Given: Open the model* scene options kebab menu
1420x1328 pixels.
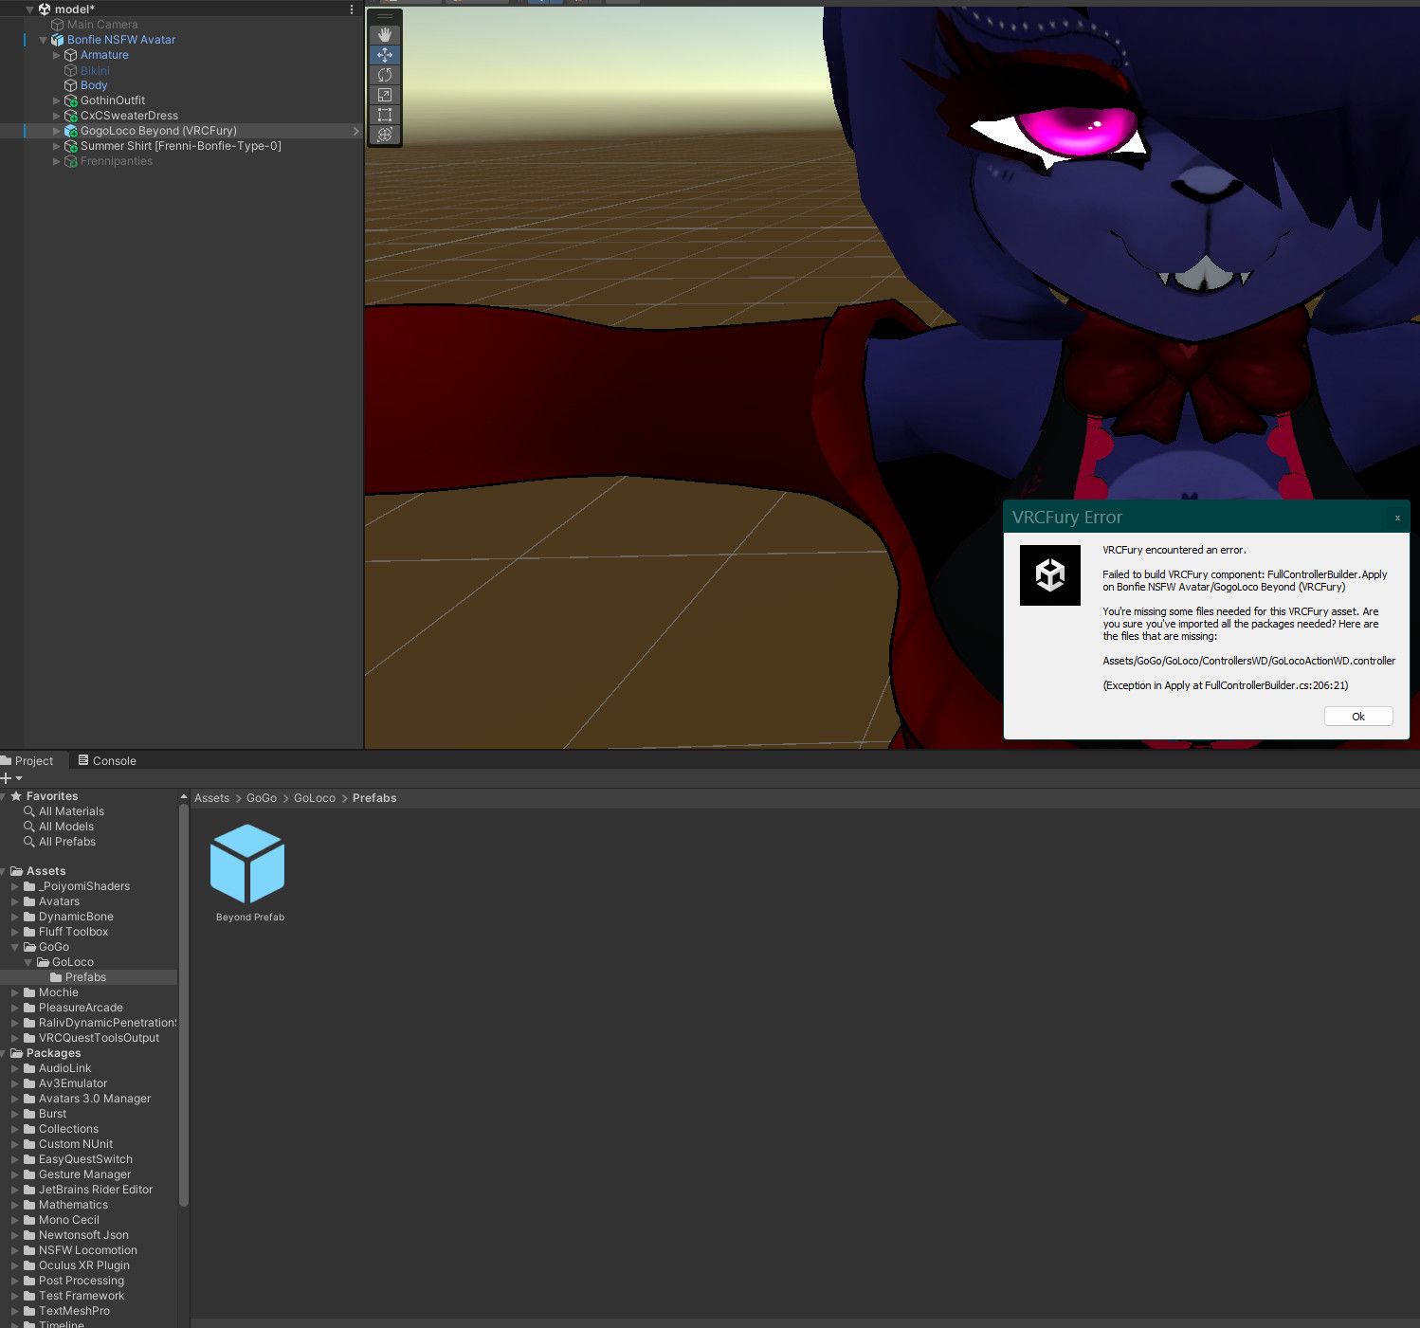Looking at the screenshot, I should [352, 9].
